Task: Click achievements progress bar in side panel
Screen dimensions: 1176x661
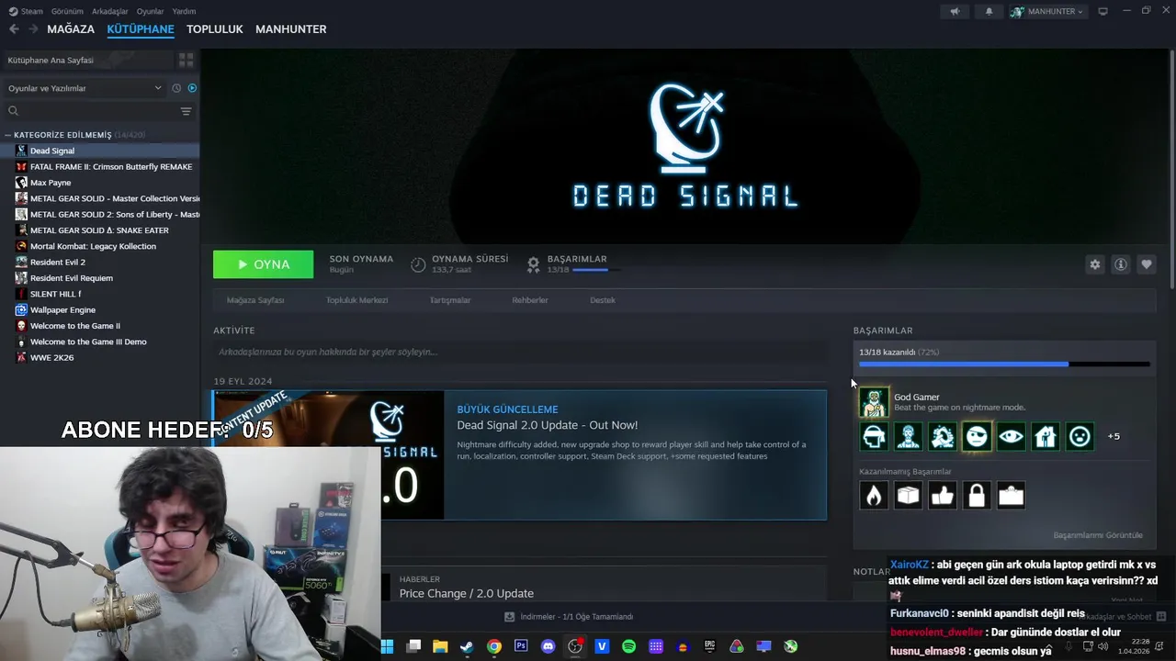Action: coord(1004,364)
